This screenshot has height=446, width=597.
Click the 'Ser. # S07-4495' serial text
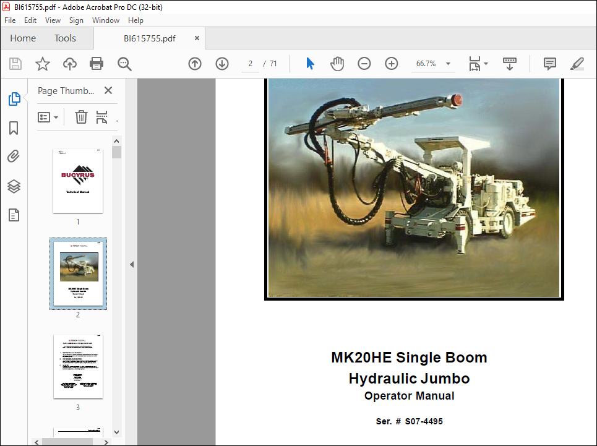tap(410, 421)
